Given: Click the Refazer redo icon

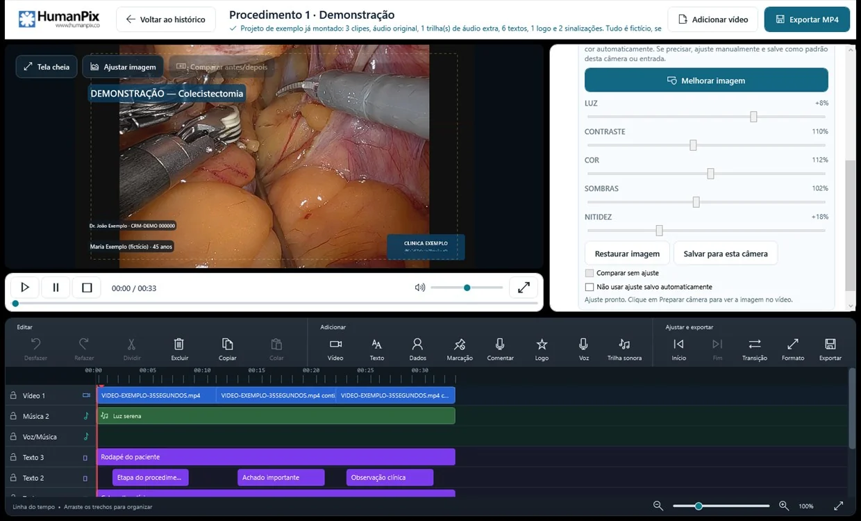Looking at the screenshot, I should pos(84,344).
